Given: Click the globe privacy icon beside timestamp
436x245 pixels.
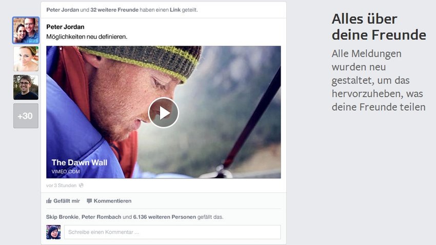Looking at the screenshot, I should (81, 185).
